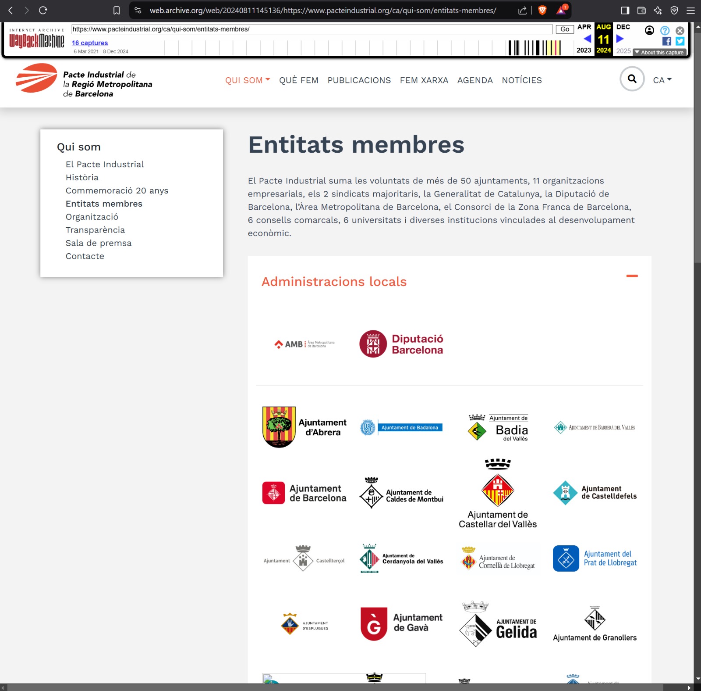This screenshot has width=701, height=691.
Task: Open the QUÈ FEM menu
Action: tap(299, 80)
